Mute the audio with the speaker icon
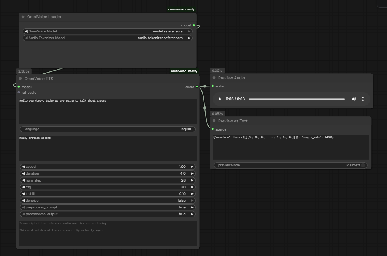387x256 pixels. click(354, 99)
